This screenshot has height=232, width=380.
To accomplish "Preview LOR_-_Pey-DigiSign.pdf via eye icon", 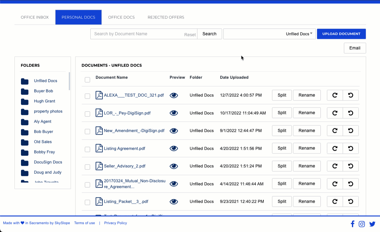I will 174,113.
